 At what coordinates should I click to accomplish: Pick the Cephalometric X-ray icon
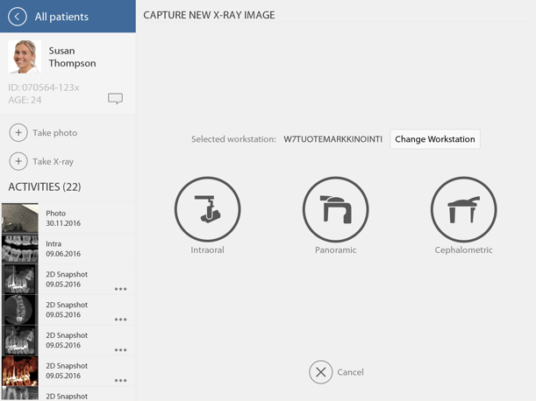click(x=463, y=210)
